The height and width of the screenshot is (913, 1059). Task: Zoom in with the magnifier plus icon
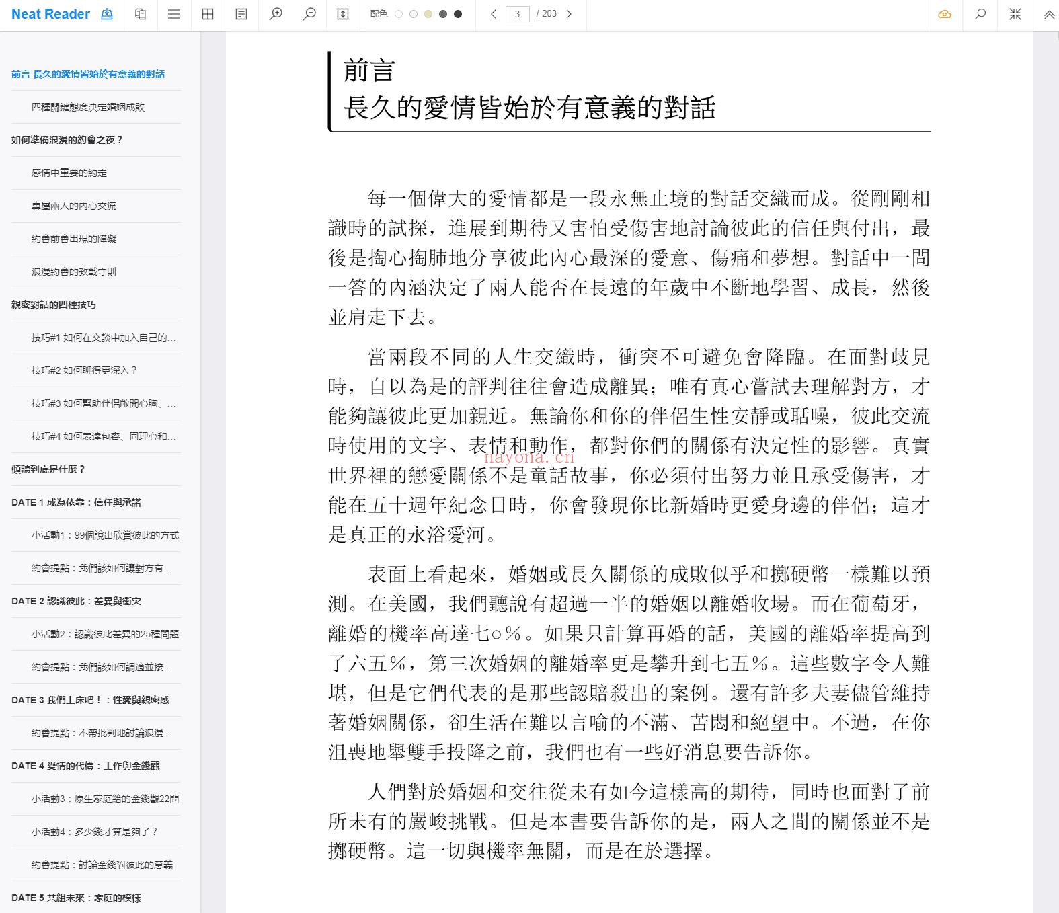pyautogui.click(x=276, y=14)
